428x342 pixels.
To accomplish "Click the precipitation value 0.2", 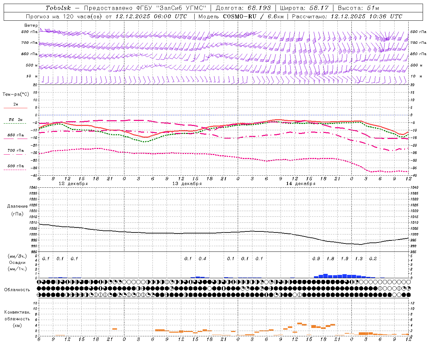I will click(373, 259).
